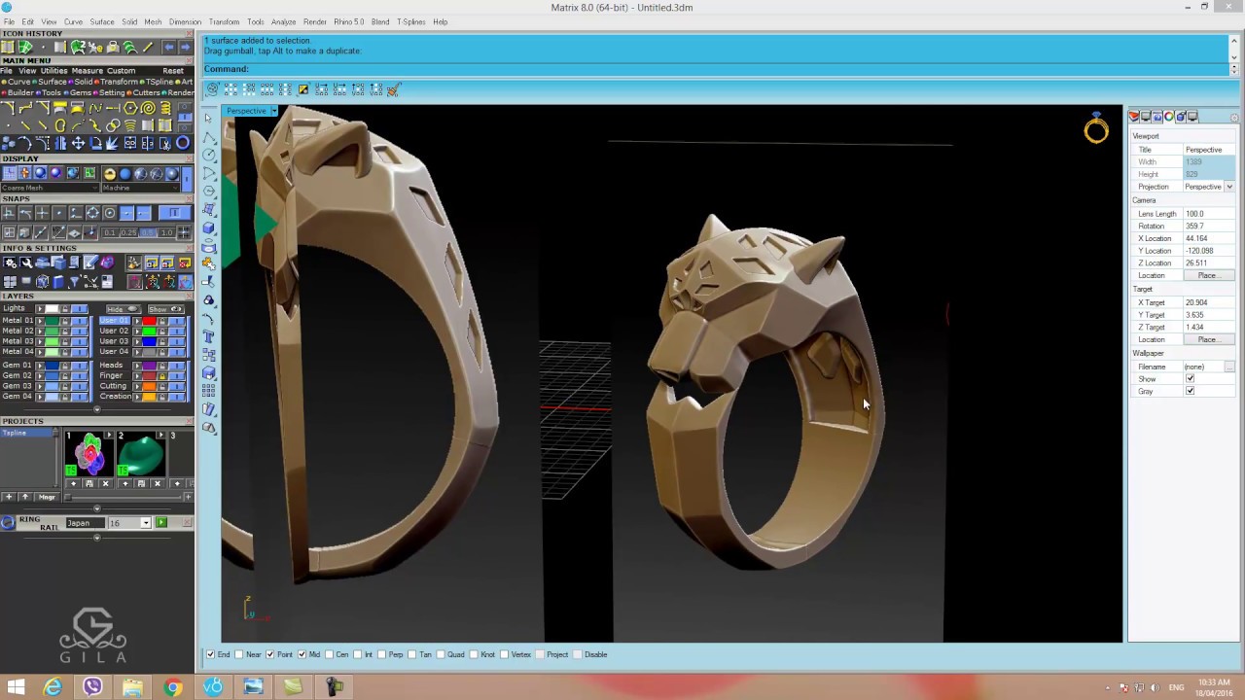
Task: Expand the arrow below the Layers panel
Action: click(96, 409)
